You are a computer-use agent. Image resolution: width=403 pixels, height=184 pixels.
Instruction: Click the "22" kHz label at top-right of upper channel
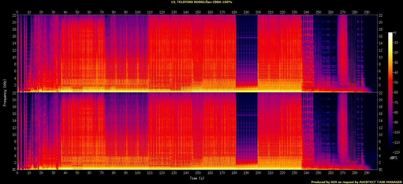(381, 16)
